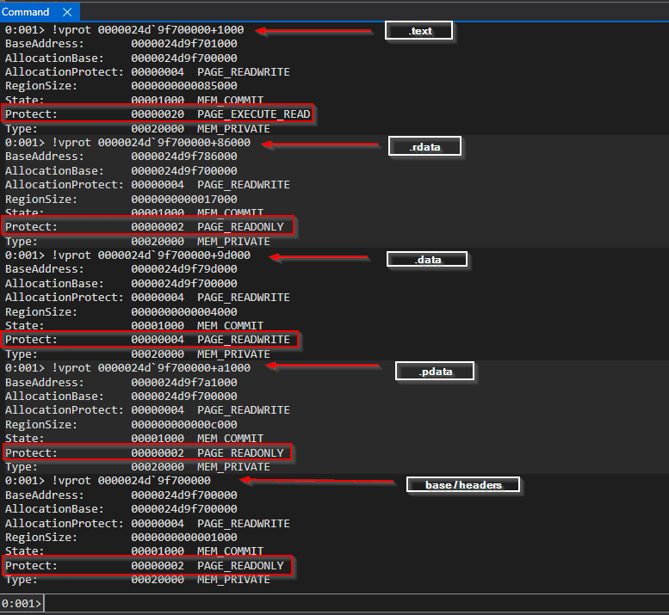Image resolution: width=669 pixels, height=615 pixels.
Task: Click the BaseAddress value 0000024d9f701000
Action: [184, 44]
